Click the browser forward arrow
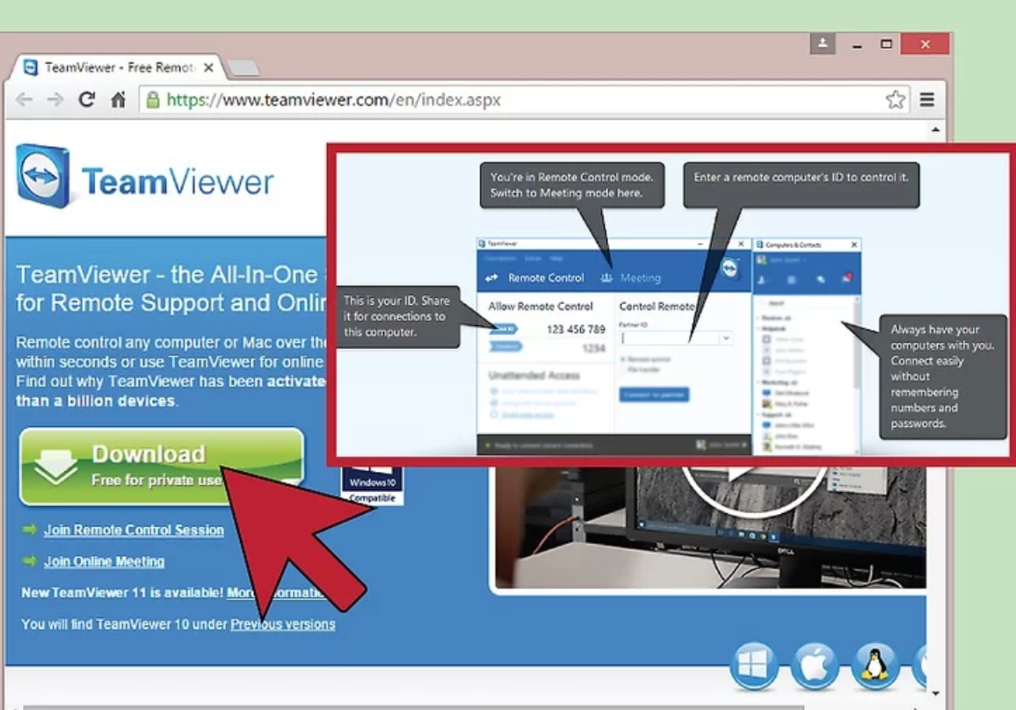Screen dimensions: 1016x710 pyautogui.click(x=55, y=100)
